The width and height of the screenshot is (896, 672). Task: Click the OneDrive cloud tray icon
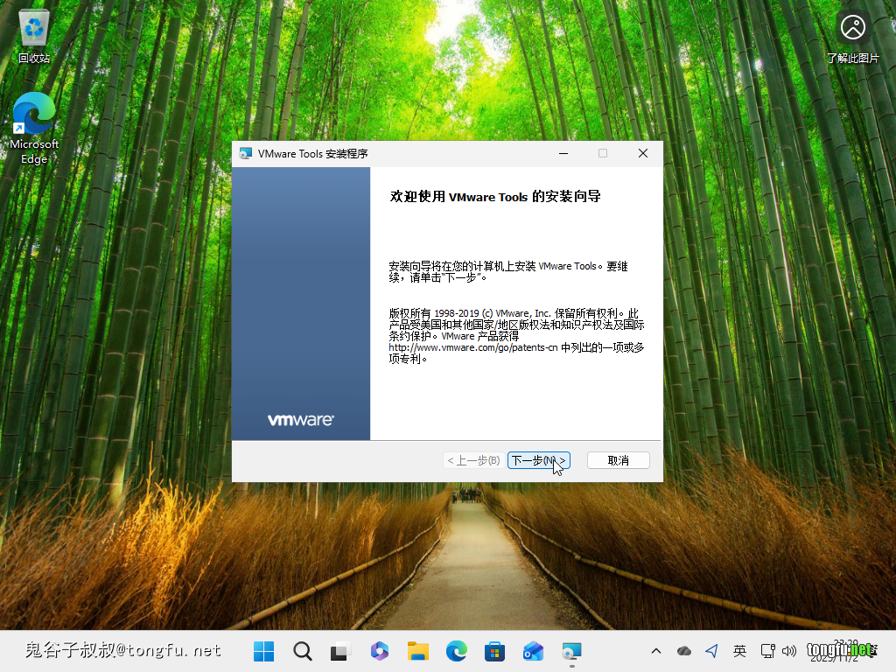(x=684, y=651)
